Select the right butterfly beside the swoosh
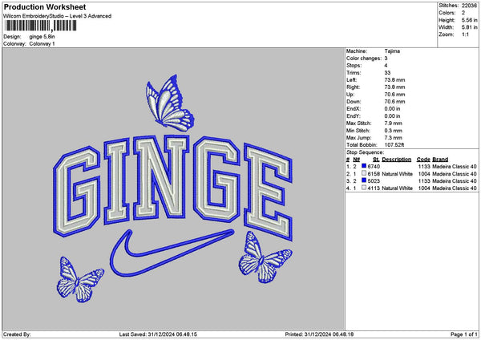Viewport: 481px width, 340px height. [265, 257]
